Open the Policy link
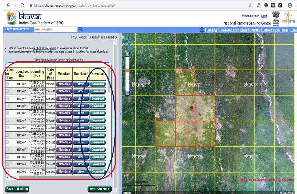The width and height of the screenshot is (297, 194). pyautogui.click(x=83, y=37)
